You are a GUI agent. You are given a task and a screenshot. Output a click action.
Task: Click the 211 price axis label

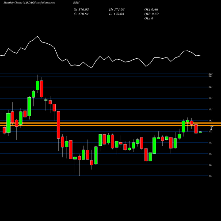[210, 87]
